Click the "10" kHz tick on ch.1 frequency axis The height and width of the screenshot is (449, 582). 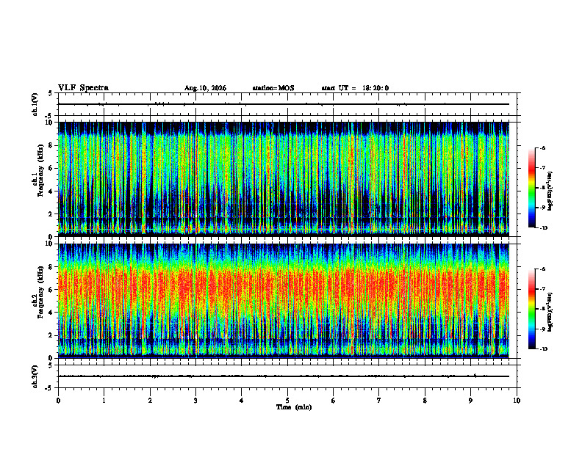50,123
